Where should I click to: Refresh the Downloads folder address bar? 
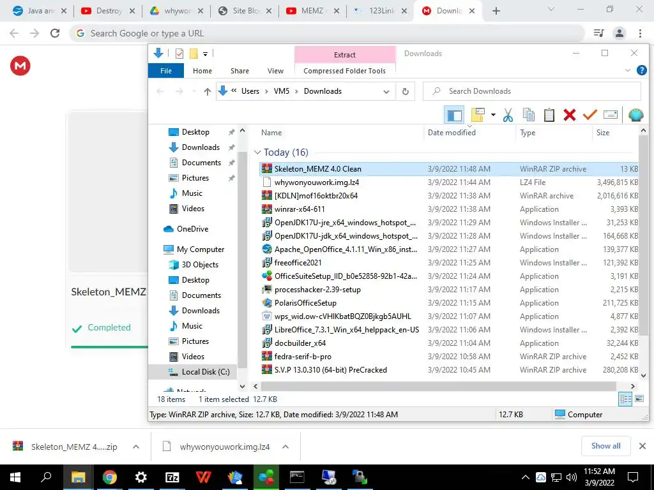[x=405, y=91]
